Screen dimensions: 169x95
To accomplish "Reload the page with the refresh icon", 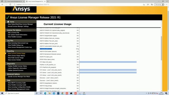I will [x=10, y=4].
